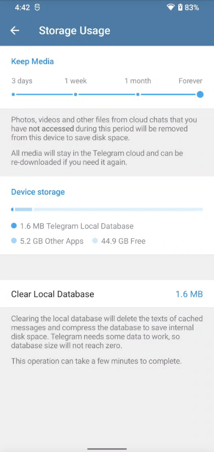Tap the 1.6 MB database size value
The height and width of the screenshot is (452, 214).
pos(189,294)
